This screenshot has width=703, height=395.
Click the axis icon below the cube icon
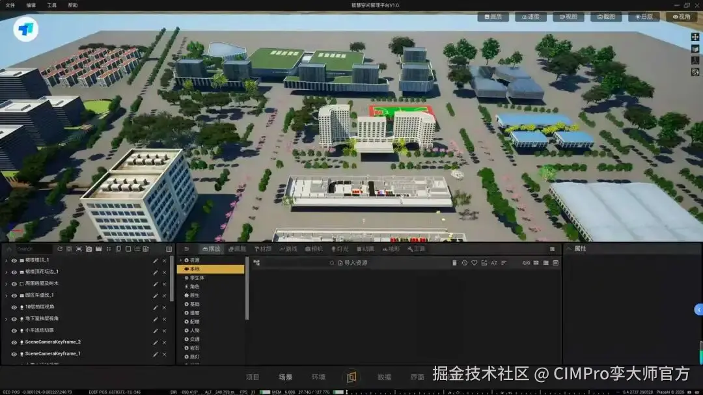pyautogui.click(x=695, y=60)
